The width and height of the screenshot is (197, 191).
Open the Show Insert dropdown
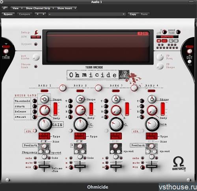(67, 8)
